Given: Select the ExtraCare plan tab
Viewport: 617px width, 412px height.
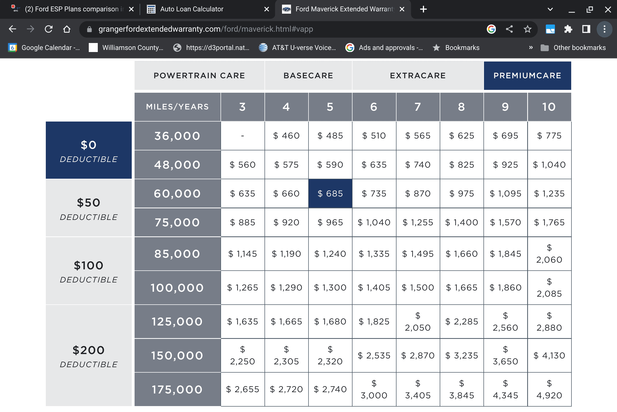Looking at the screenshot, I should click(x=418, y=76).
